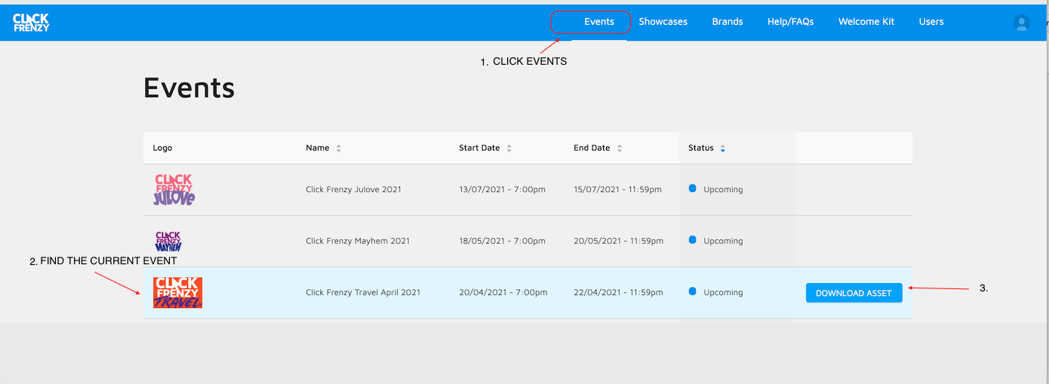Click end date 22/04/2021 - 11:59pm
The image size is (1049, 384).
618,293
